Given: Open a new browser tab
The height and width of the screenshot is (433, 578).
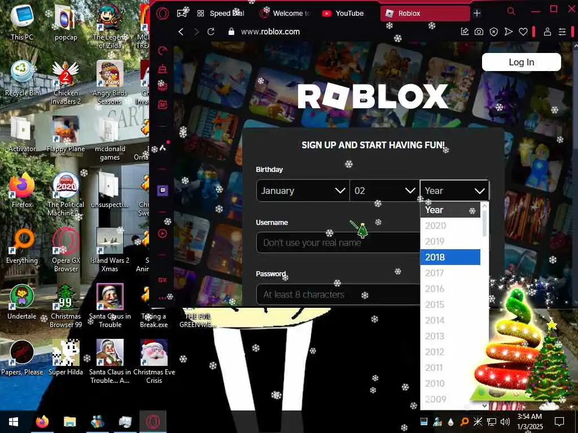Looking at the screenshot, I should click(477, 14).
